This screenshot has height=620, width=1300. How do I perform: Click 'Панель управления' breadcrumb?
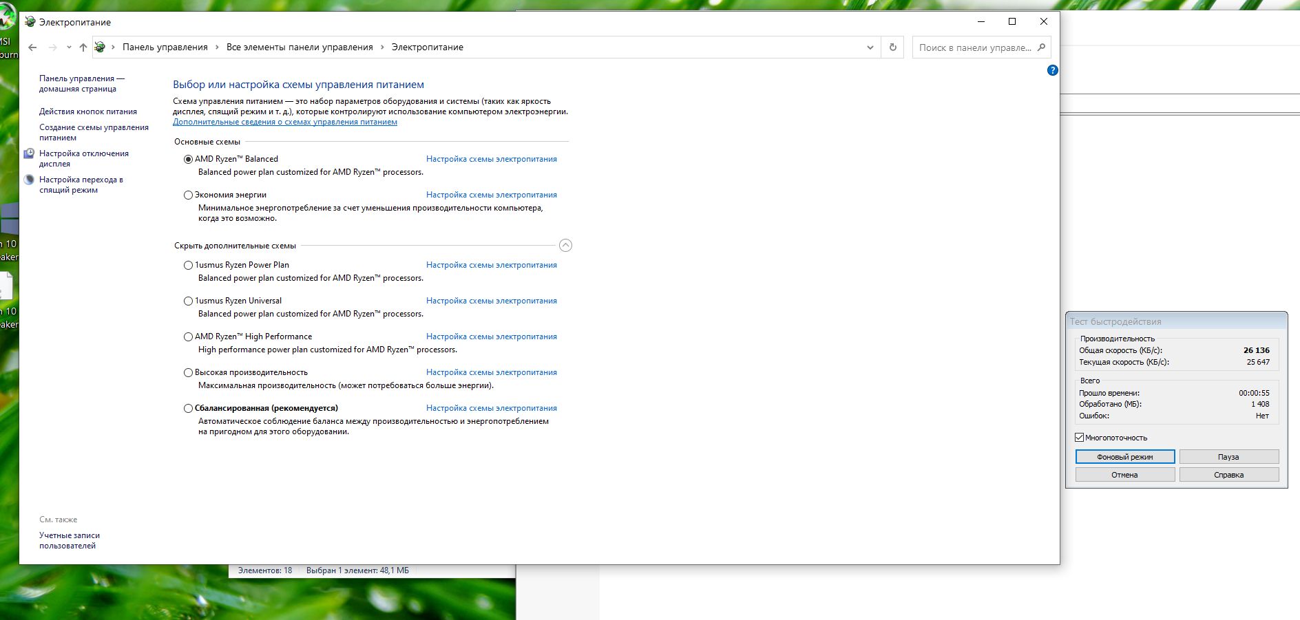point(165,47)
